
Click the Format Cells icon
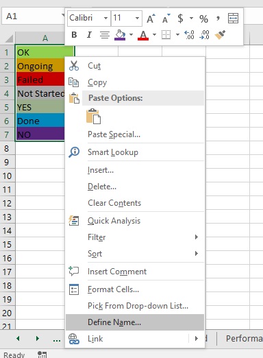click(x=74, y=289)
